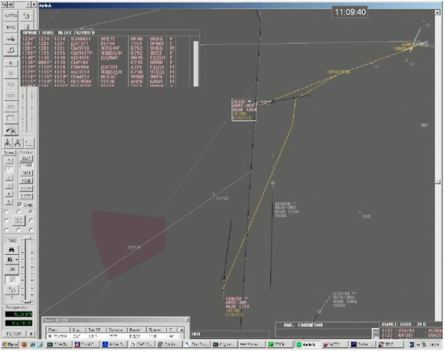Screen dimensions: 445x351
Task: Switch to the Total Commander taskbar button
Action: pos(86,345)
